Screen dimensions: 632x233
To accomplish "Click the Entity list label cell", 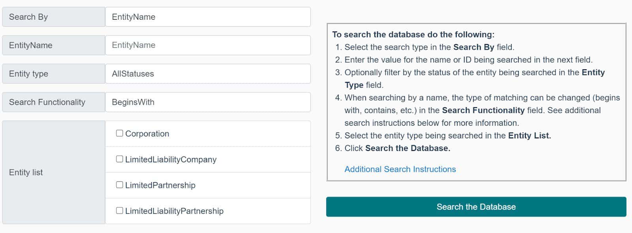I will [54, 172].
